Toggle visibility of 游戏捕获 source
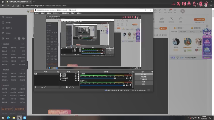The image size is (214, 120). coord(76,78)
